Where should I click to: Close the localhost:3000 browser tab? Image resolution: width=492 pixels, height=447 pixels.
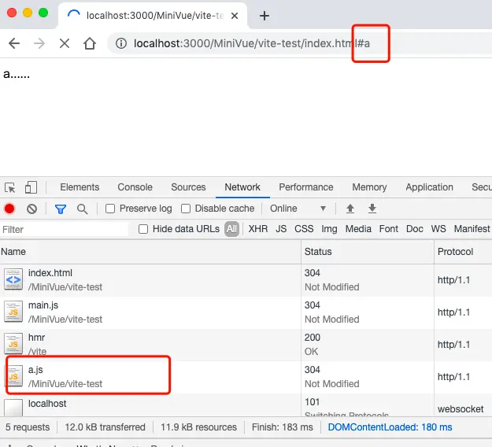click(x=235, y=16)
